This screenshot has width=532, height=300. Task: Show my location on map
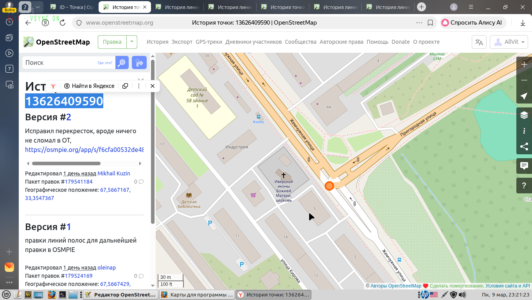[x=524, y=96]
